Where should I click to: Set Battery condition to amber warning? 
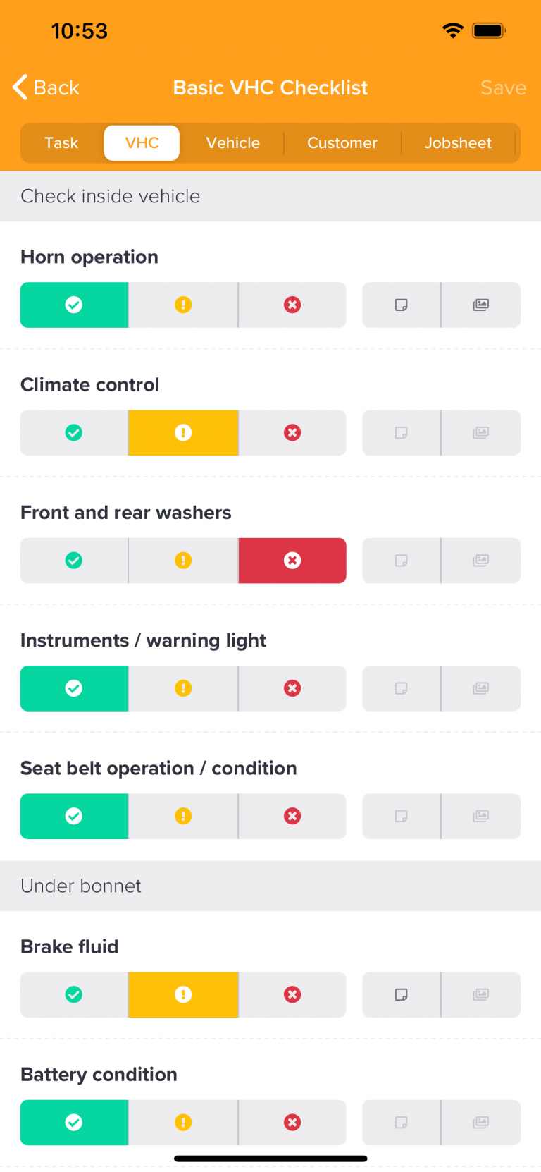click(183, 1122)
